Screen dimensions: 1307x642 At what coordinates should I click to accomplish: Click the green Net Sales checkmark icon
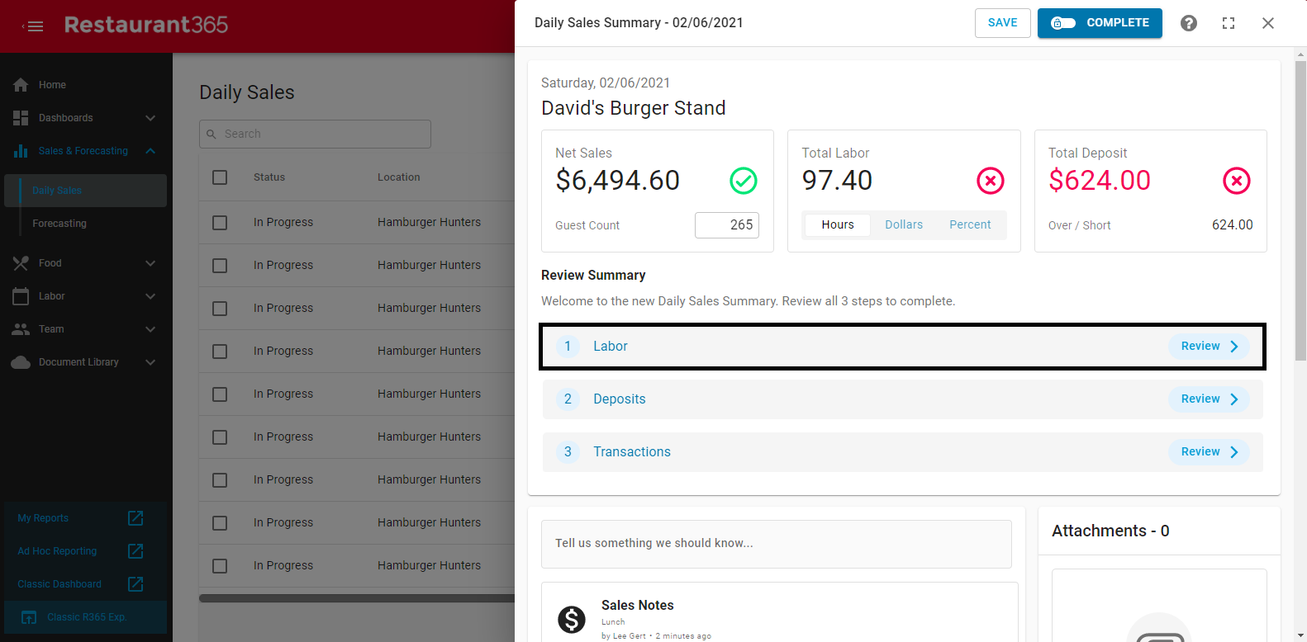pyautogui.click(x=744, y=181)
